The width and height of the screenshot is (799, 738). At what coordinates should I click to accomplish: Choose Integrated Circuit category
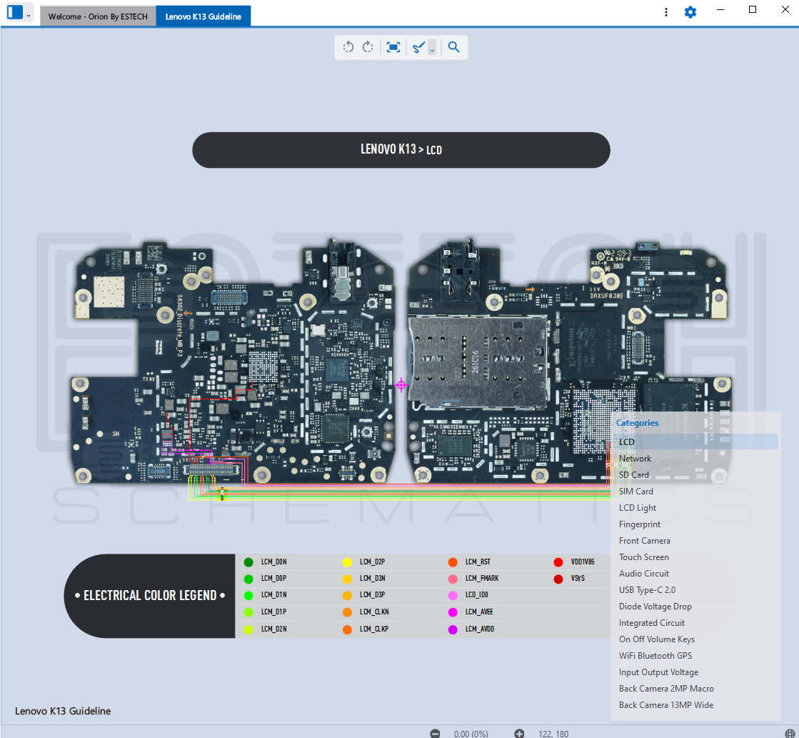695,623
